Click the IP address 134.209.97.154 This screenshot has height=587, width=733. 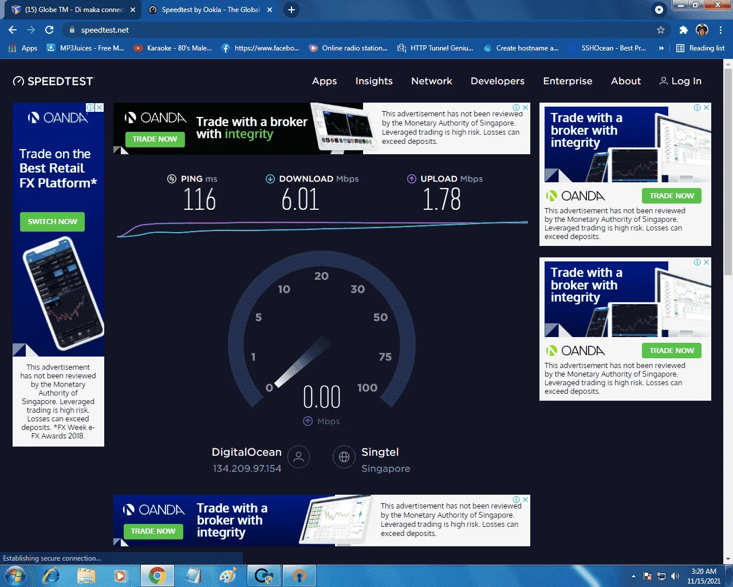(247, 468)
